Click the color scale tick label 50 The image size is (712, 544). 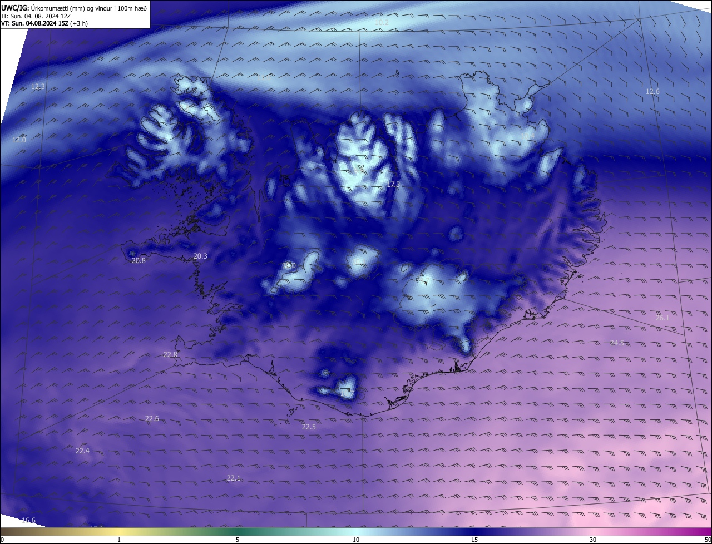708,540
